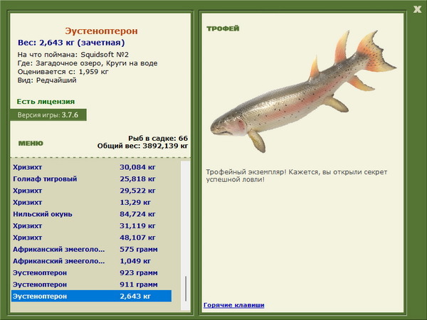The width and height of the screenshot is (427, 320).
Task: Click the Общий вес: 3892,139 кг total
Action: (142, 146)
